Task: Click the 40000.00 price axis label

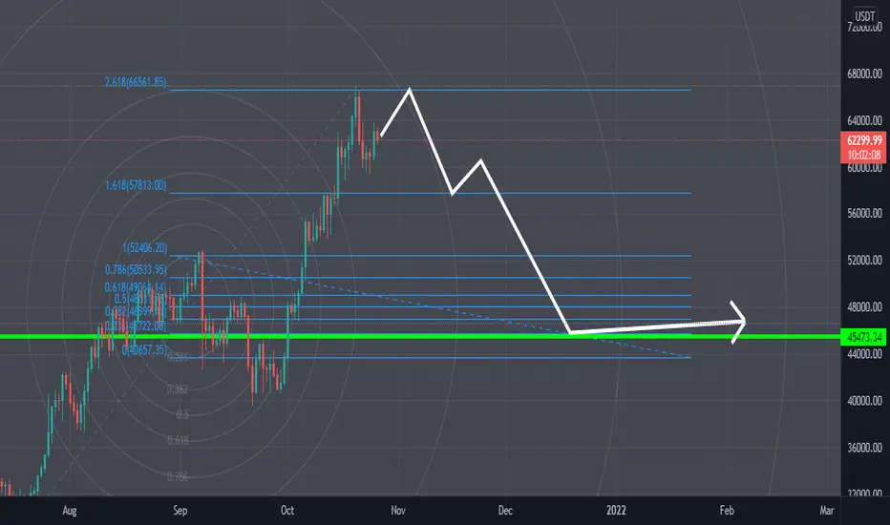Action: [x=864, y=401]
